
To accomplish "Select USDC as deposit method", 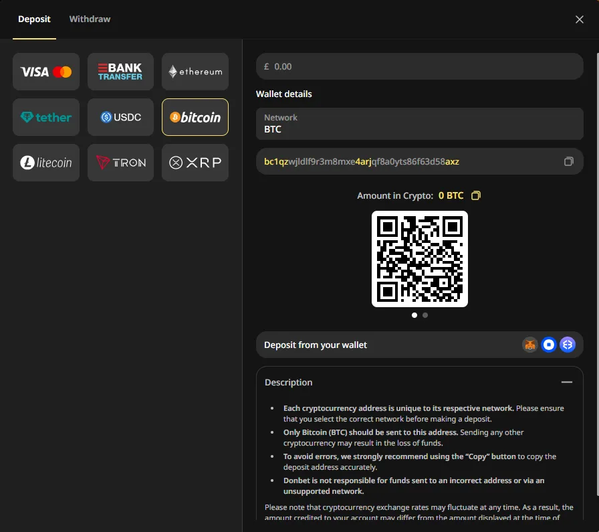I will pos(121,117).
